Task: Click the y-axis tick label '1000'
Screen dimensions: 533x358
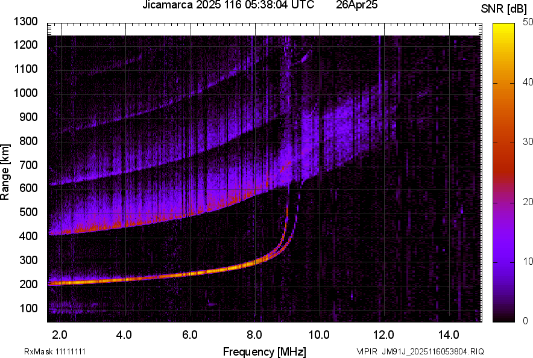Action: (x=25, y=93)
